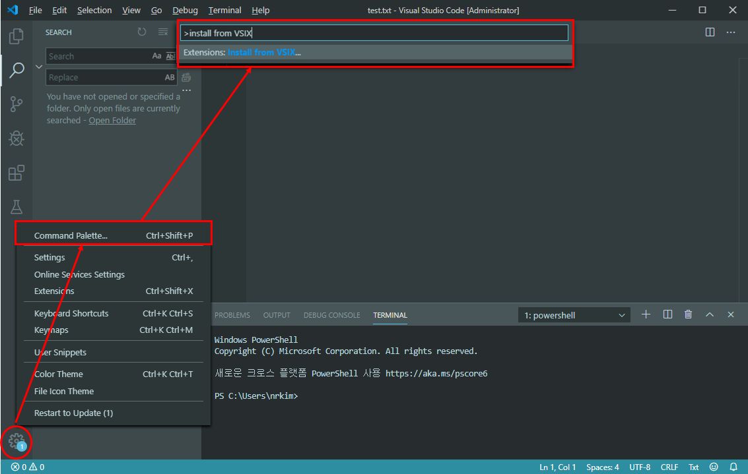Kill the terminal with the trash icon
The image size is (748, 474).
point(688,314)
